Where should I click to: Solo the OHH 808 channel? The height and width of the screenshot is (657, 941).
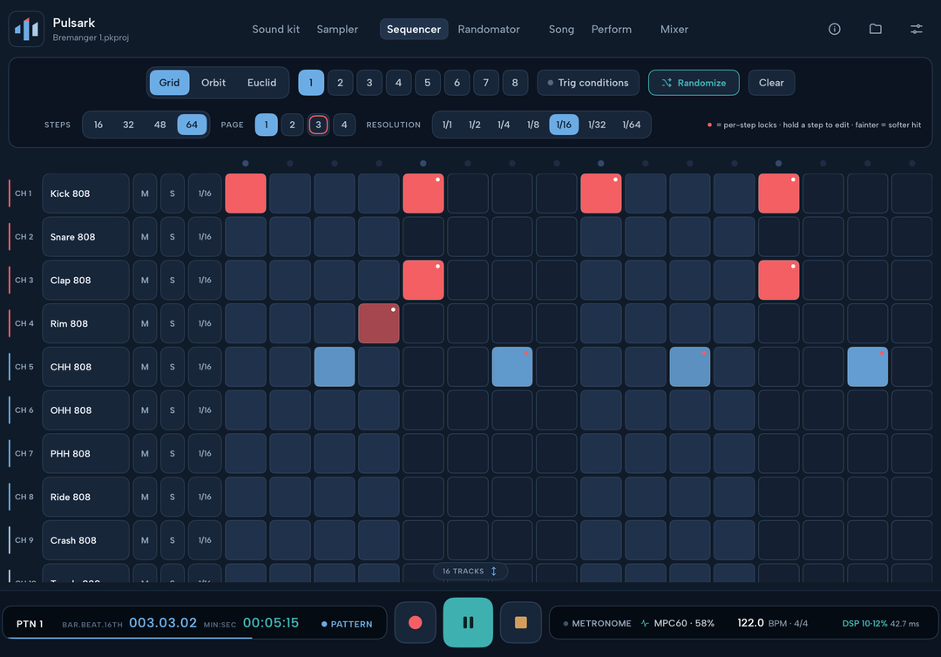[173, 410]
